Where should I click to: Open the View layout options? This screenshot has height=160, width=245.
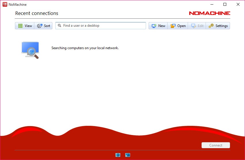point(25,26)
